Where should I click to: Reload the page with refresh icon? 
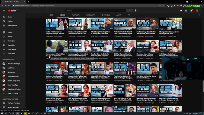tap(9, 6)
